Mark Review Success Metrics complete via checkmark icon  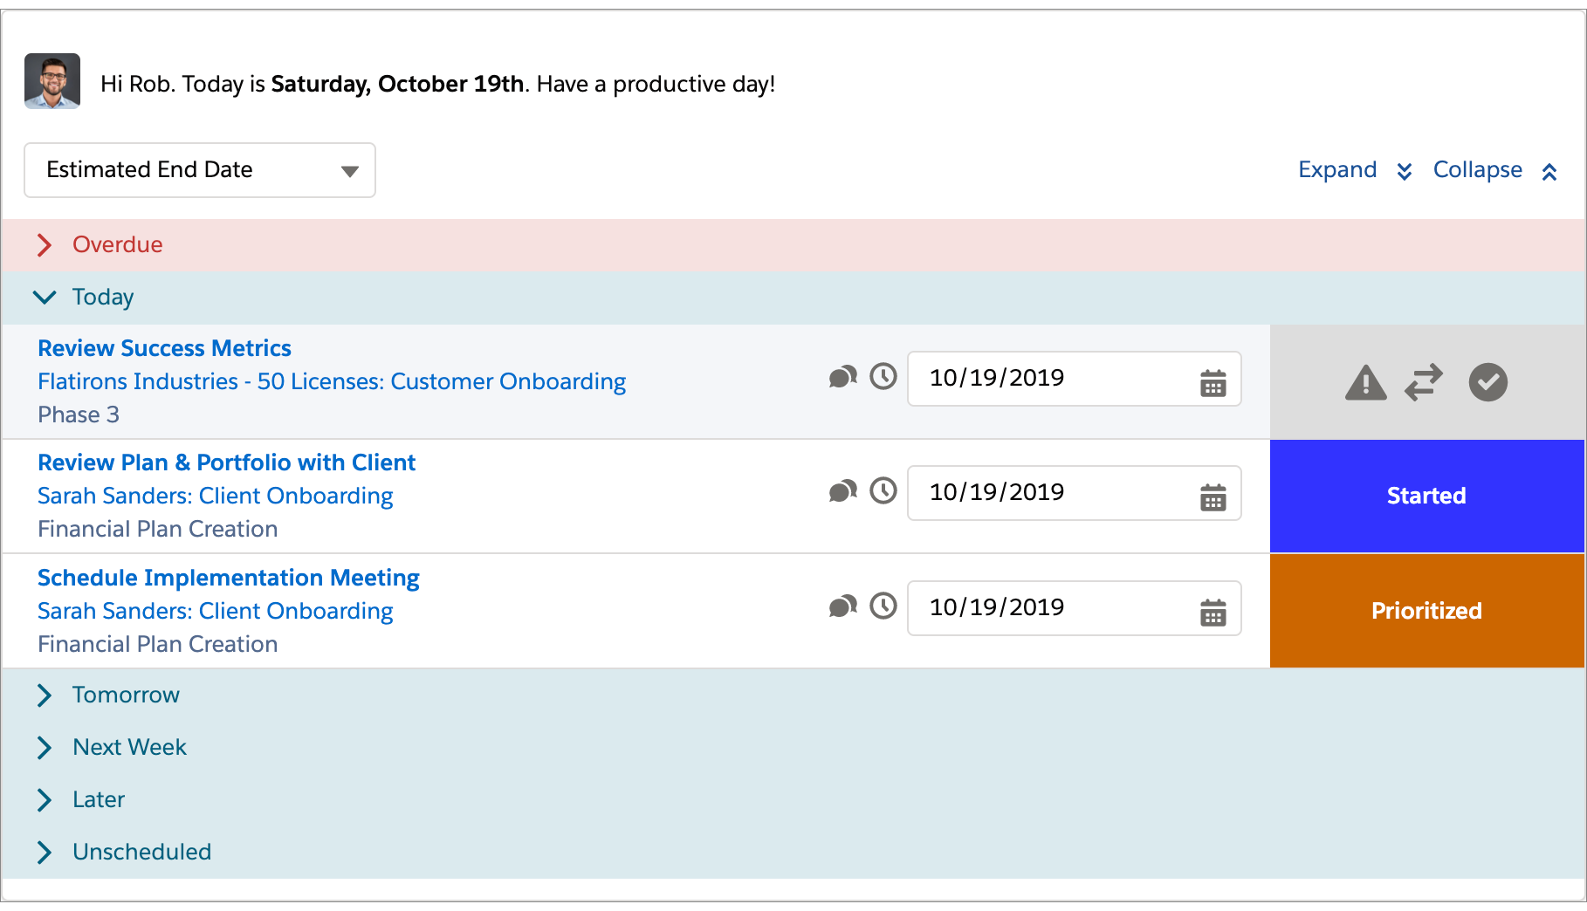1487,382
